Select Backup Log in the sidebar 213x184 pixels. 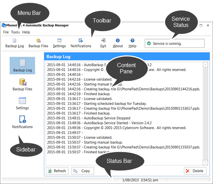click(22, 66)
